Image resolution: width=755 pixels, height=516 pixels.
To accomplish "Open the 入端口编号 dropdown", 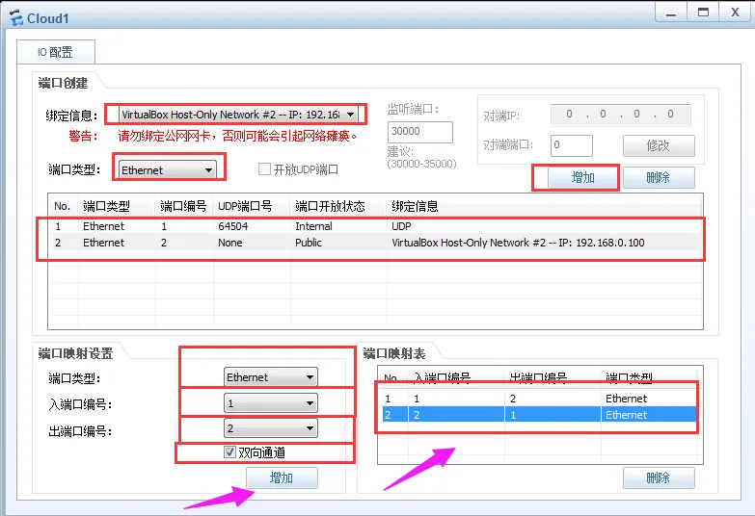I will point(309,403).
